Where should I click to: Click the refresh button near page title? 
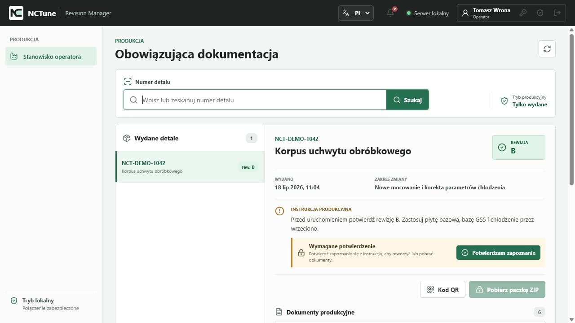[547, 49]
